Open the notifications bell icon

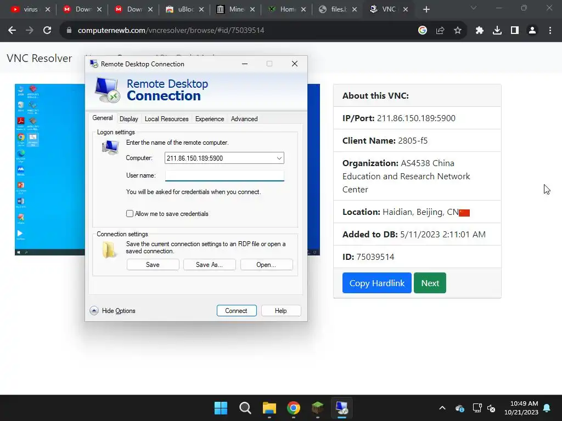[547, 408]
